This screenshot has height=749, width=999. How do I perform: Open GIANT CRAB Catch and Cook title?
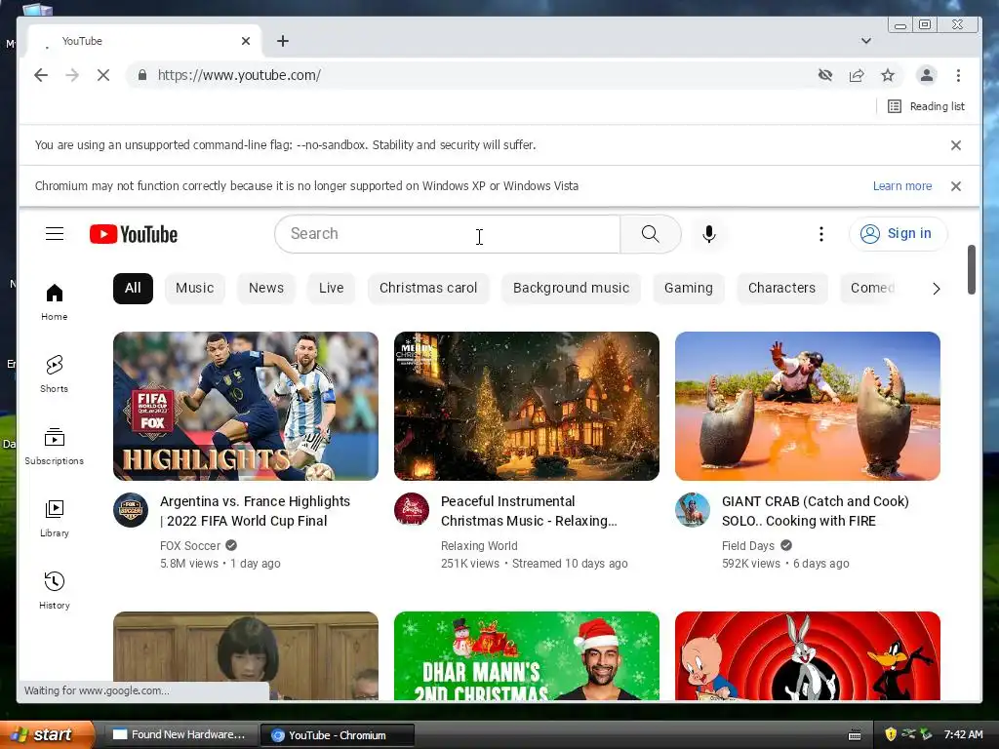click(x=816, y=511)
